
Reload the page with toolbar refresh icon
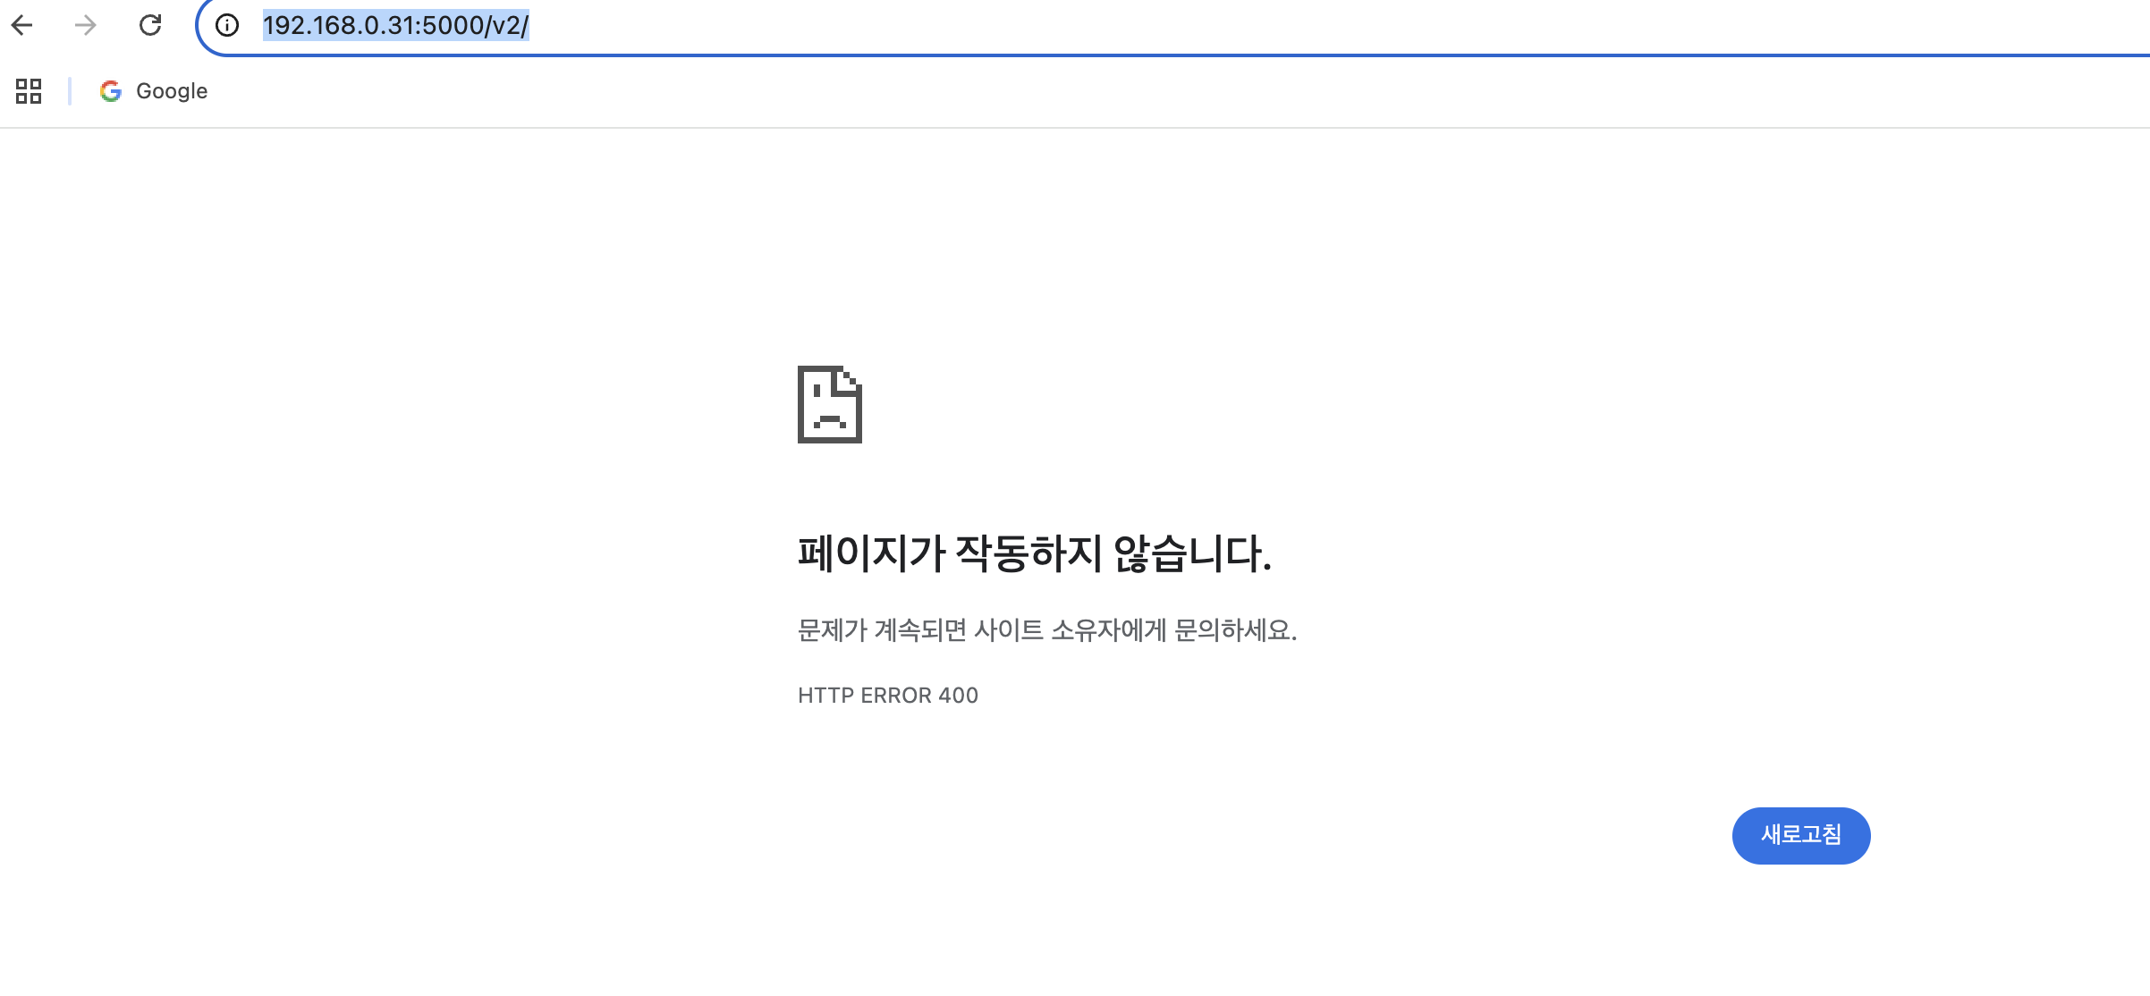click(x=150, y=25)
